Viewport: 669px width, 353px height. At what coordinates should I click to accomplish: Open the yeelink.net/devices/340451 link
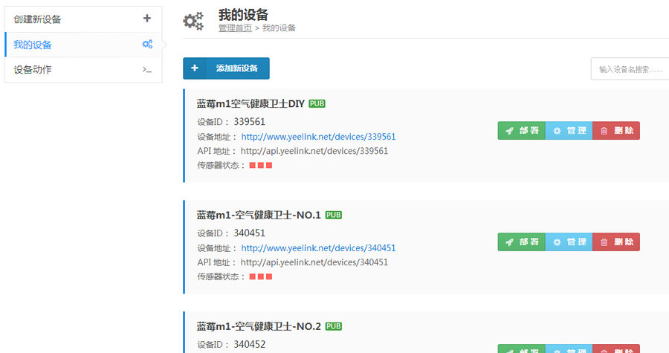(318, 248)
